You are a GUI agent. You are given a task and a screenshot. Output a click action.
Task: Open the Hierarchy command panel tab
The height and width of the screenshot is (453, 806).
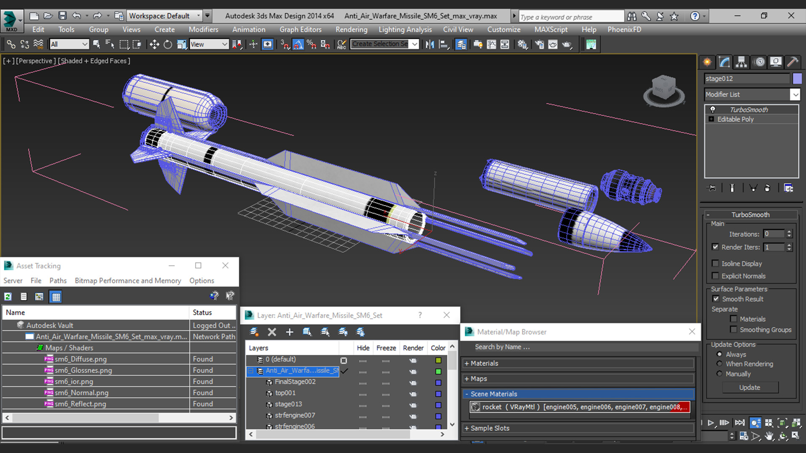[x=741, y=62]
